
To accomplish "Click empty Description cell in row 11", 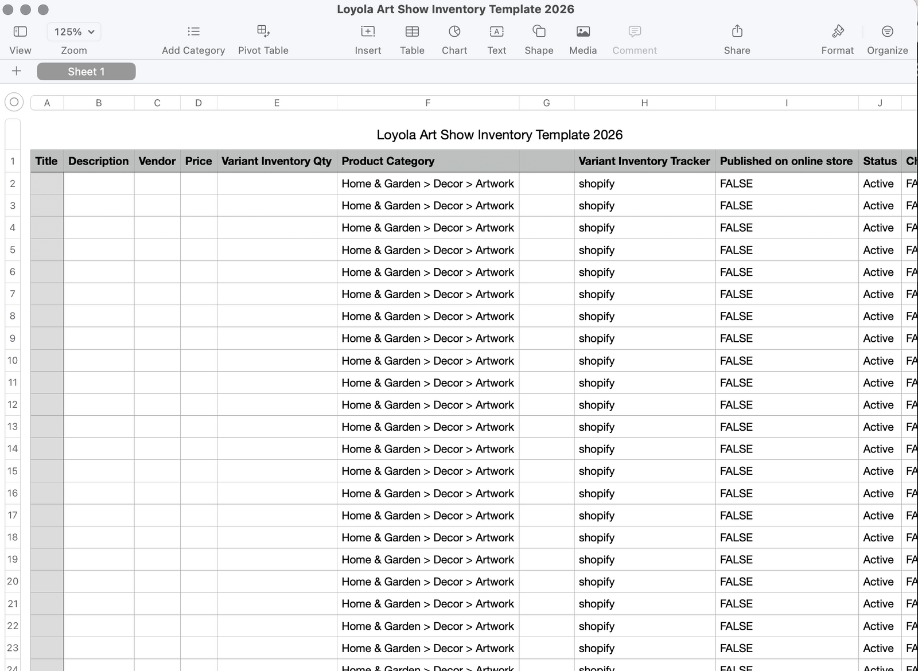I will [99, 383].
